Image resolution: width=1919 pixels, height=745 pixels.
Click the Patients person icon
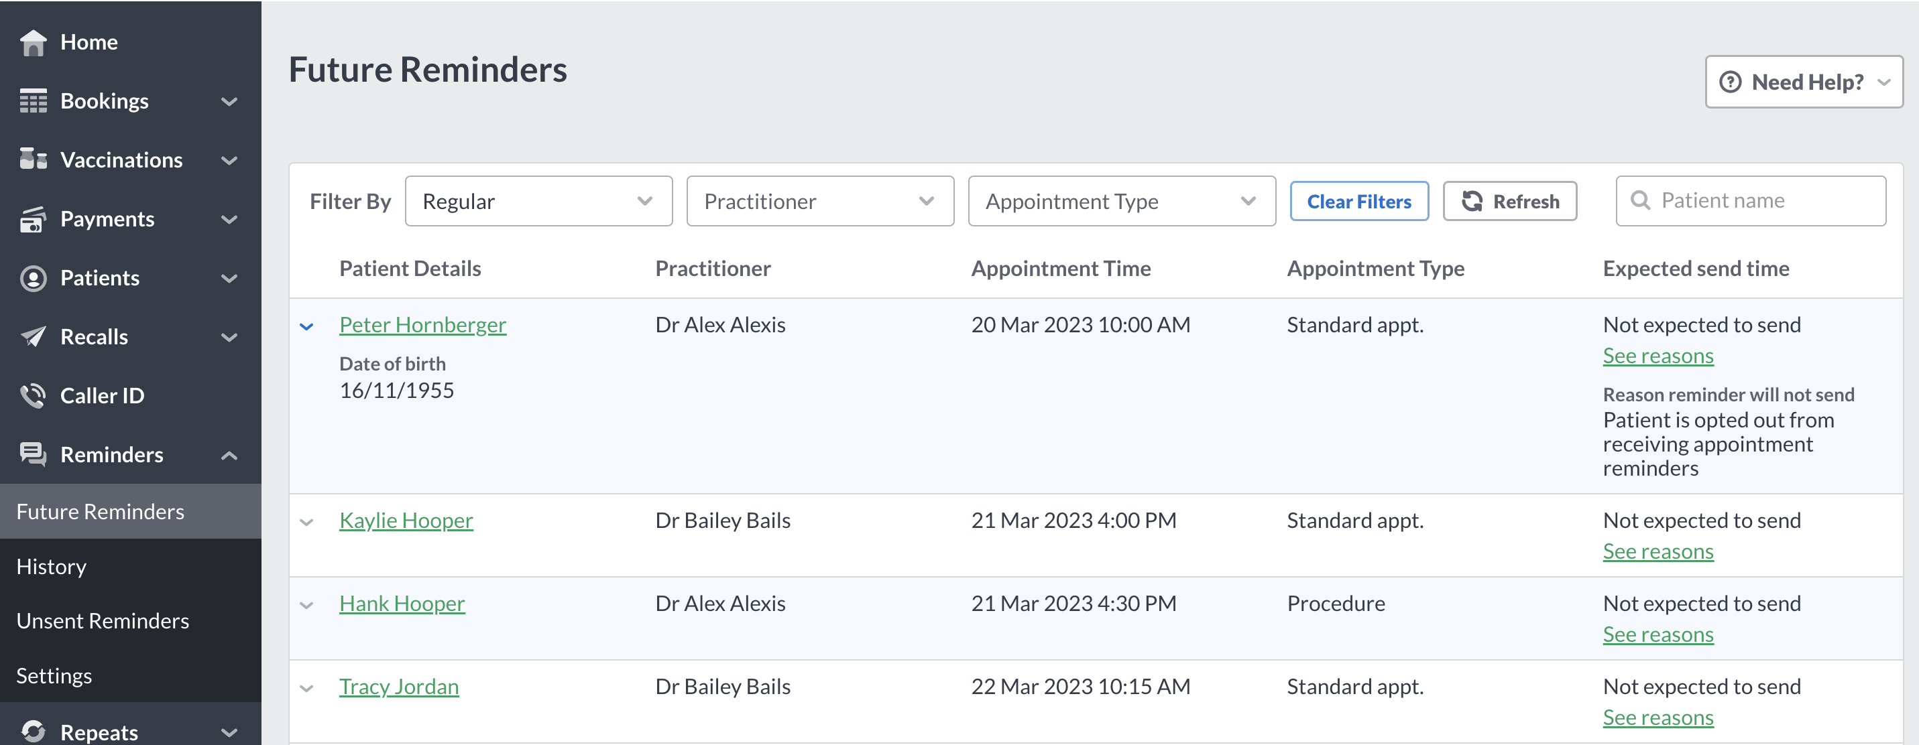(x=33, y=277)
